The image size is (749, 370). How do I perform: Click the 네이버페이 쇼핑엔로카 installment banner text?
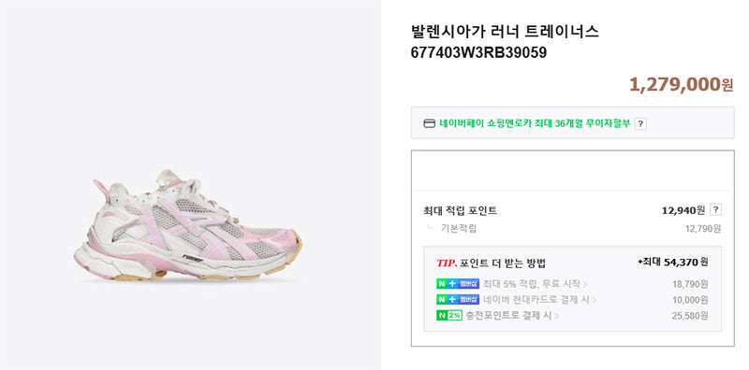pyautogui.click(x=535, y=123)
